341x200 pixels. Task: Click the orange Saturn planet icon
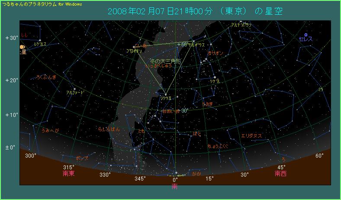(x=22, y=47)
